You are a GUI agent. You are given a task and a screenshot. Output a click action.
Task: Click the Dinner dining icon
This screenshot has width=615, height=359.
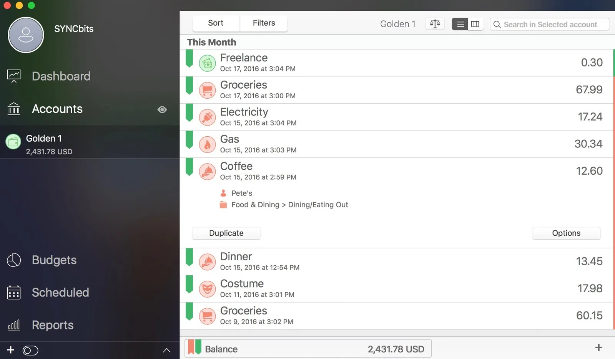[x=207, y=262]
